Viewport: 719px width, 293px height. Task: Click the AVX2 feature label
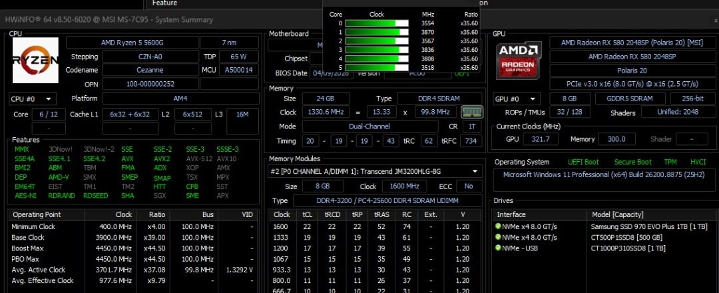tap(162, 158)
